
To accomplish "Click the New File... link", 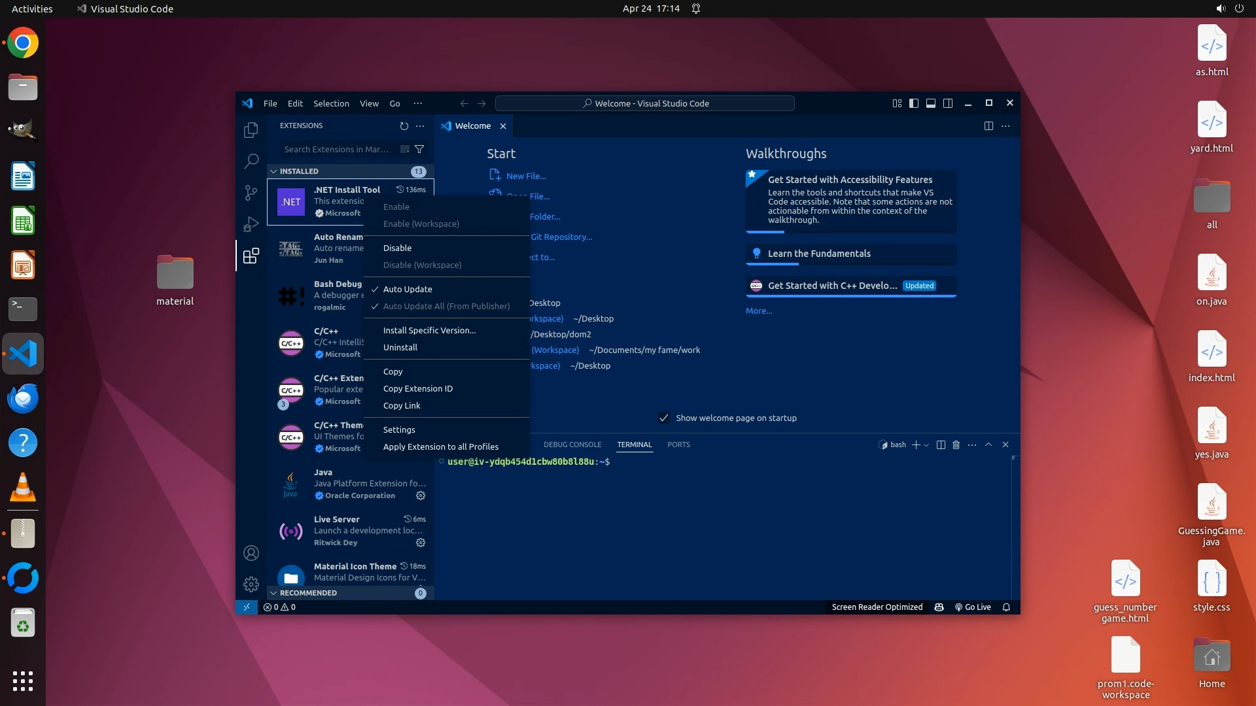I will click(x=525, y=176).
